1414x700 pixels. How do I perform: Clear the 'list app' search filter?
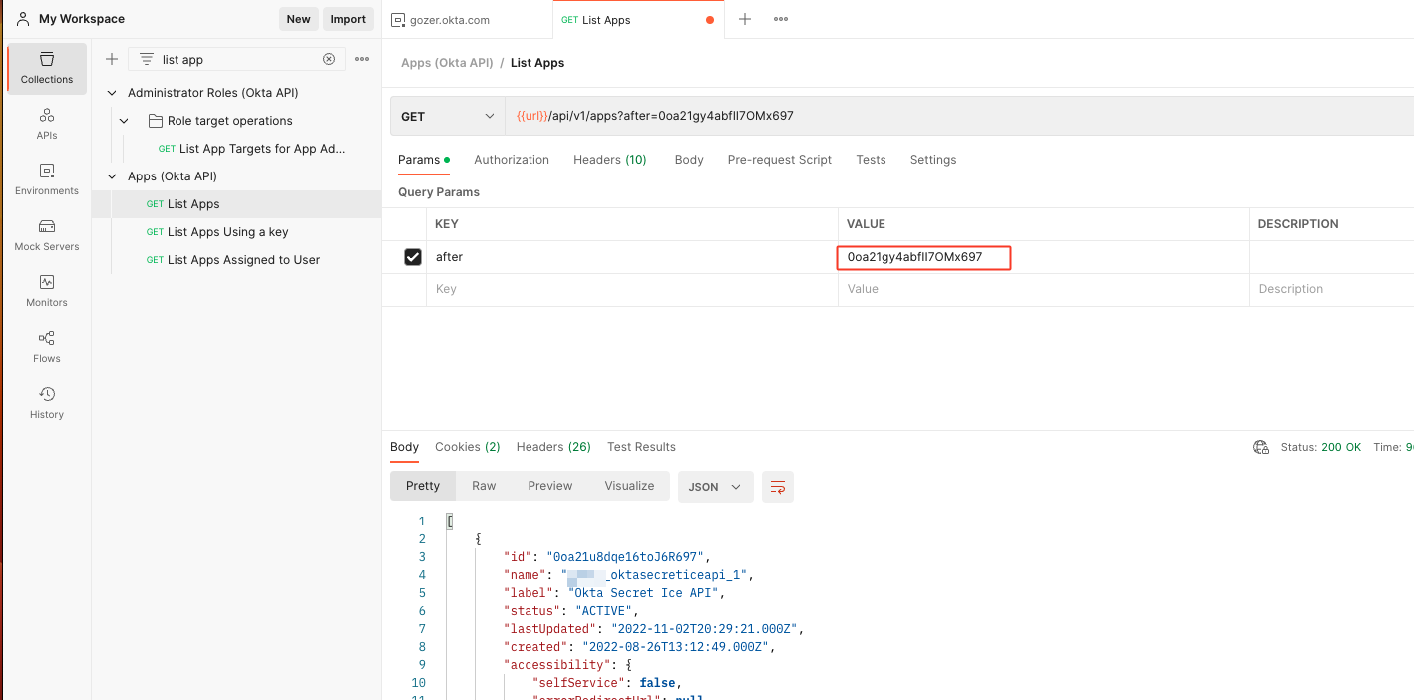329,59
